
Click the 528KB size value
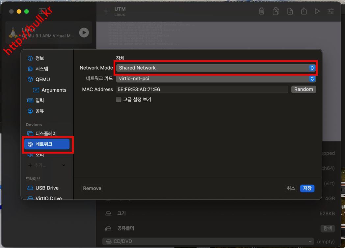pos(327,213)
